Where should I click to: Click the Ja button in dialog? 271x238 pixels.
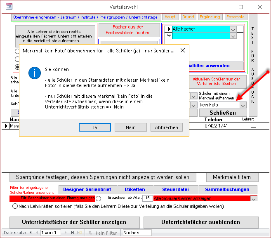click(94, 127)
